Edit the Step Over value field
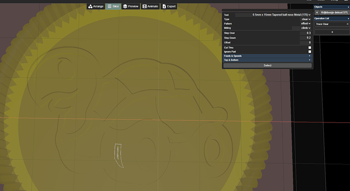This screenshot has width=350, height=191. [305, 33]
